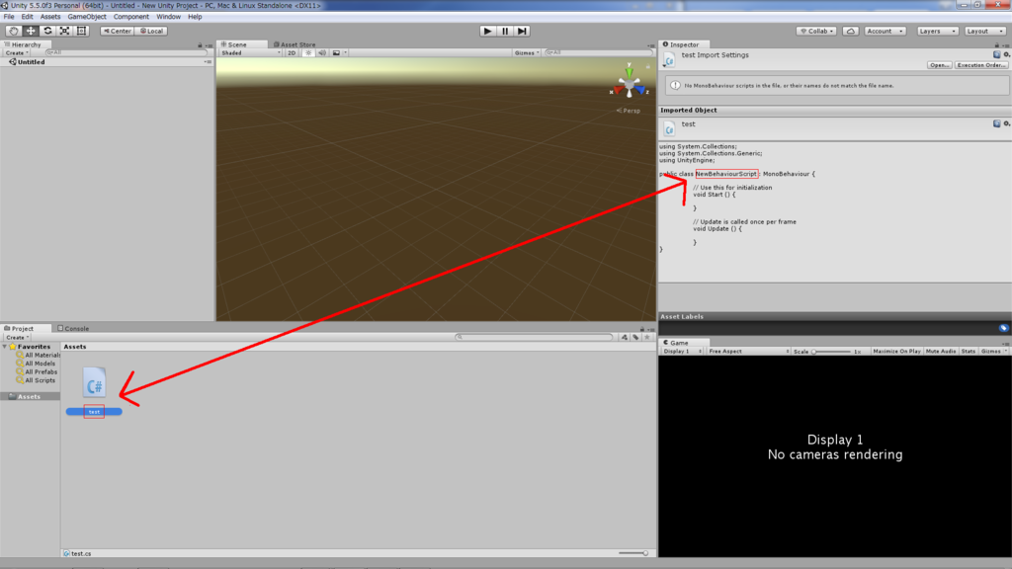Adjust Project icon size slider
1012x569 pixels.
pos(633,553)
